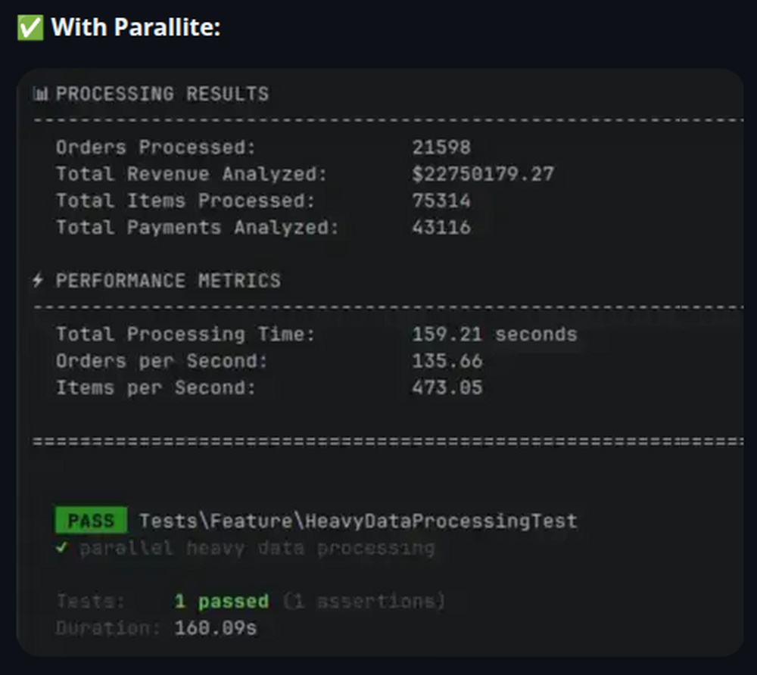The image size is (757, 675).
Task: Click the green 1 passed text
Action: pos(221,602)
